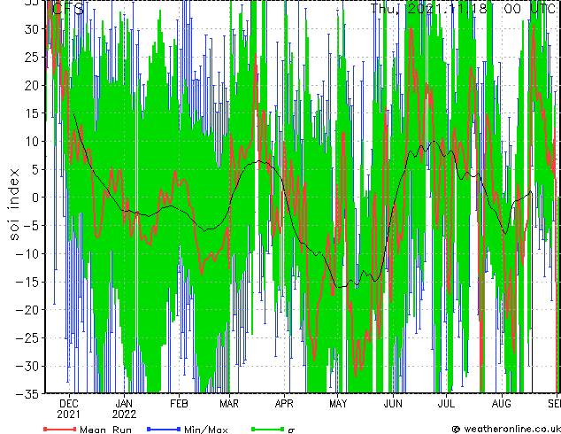
Task: Click the 'MAR' x-axis label
Action: pyautogui.click(x=229, y=404)
